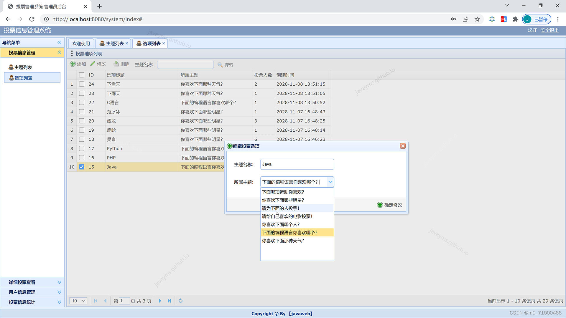Click the red FE extension icon
The image size is (566, 318).
[x=504, y=19]
